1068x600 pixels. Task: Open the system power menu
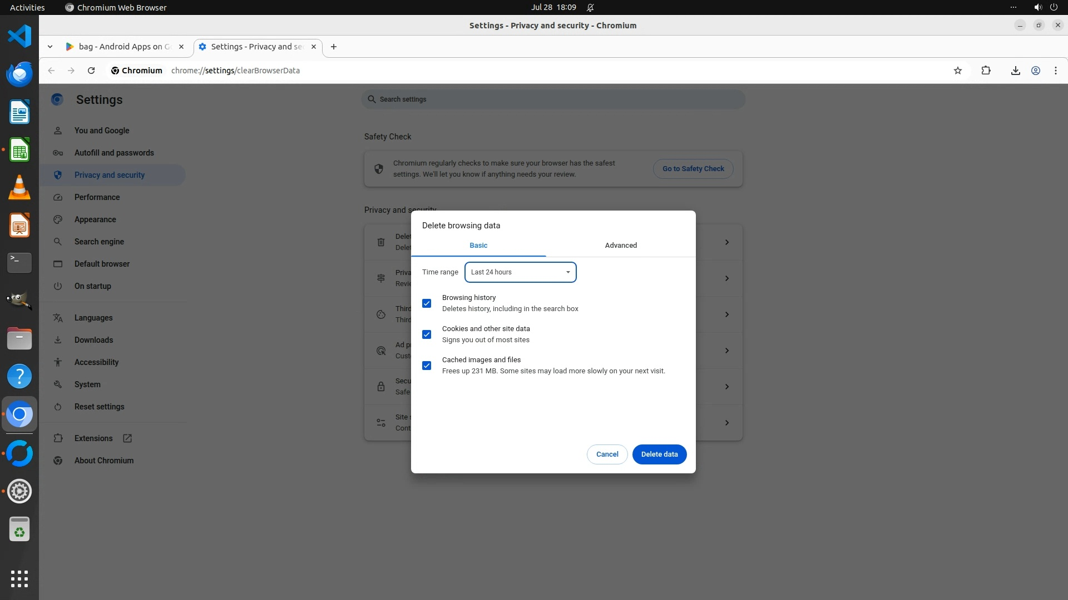pos(1053,7)
